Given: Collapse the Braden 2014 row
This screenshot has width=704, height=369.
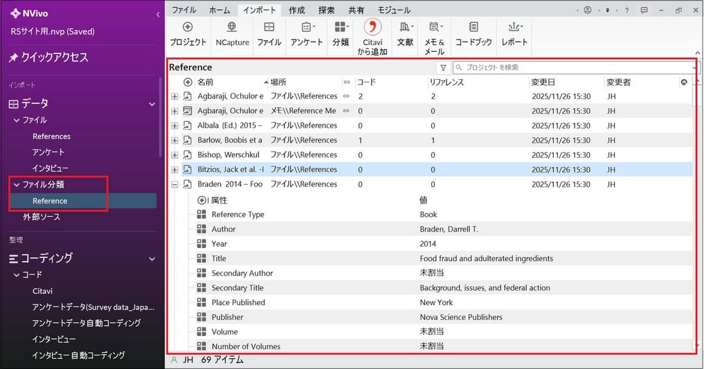Looking at the screenshot, I should 175,184.
